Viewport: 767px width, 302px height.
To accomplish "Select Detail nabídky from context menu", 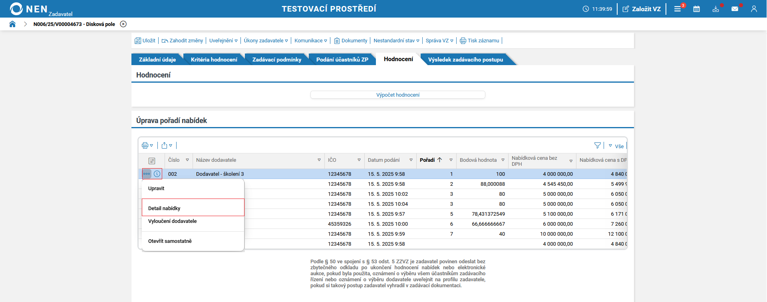I will [164, 208].
